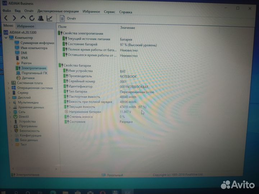Click the Сервер tree icon
This screenshot has width=259, height=194.
tap(14, 93)
